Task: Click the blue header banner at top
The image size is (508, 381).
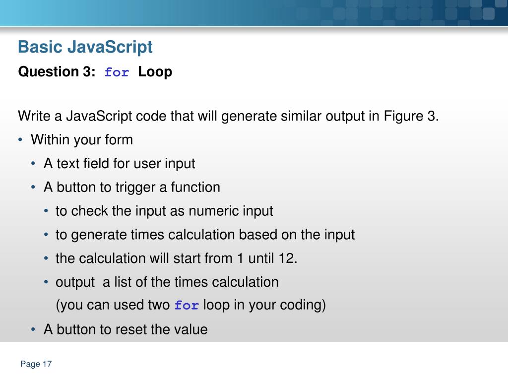Action: pyautogui.click(x=254, y=13)
